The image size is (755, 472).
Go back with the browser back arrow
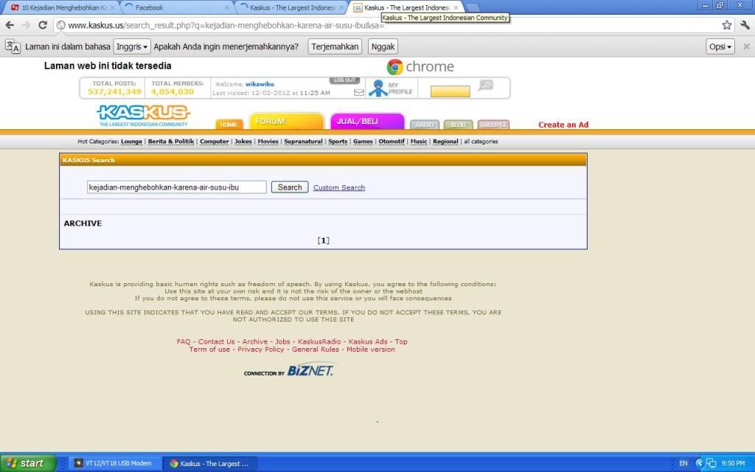(x=10, y=25)
